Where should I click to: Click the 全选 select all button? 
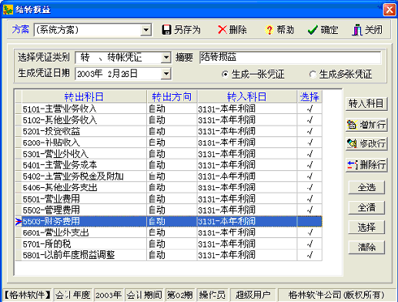(x=366, y=187)
